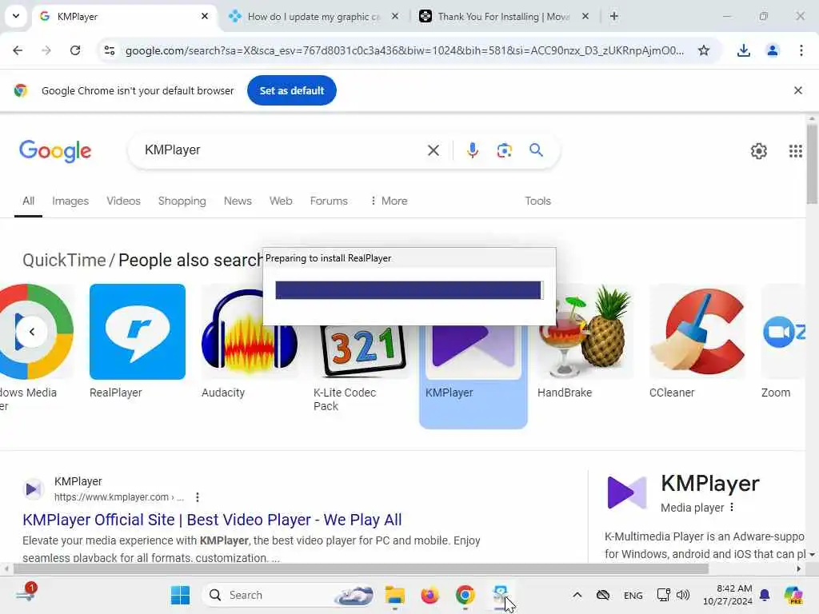Click the taskbar Search box
This screenshot has height=614, width=819.
point(288,595)
